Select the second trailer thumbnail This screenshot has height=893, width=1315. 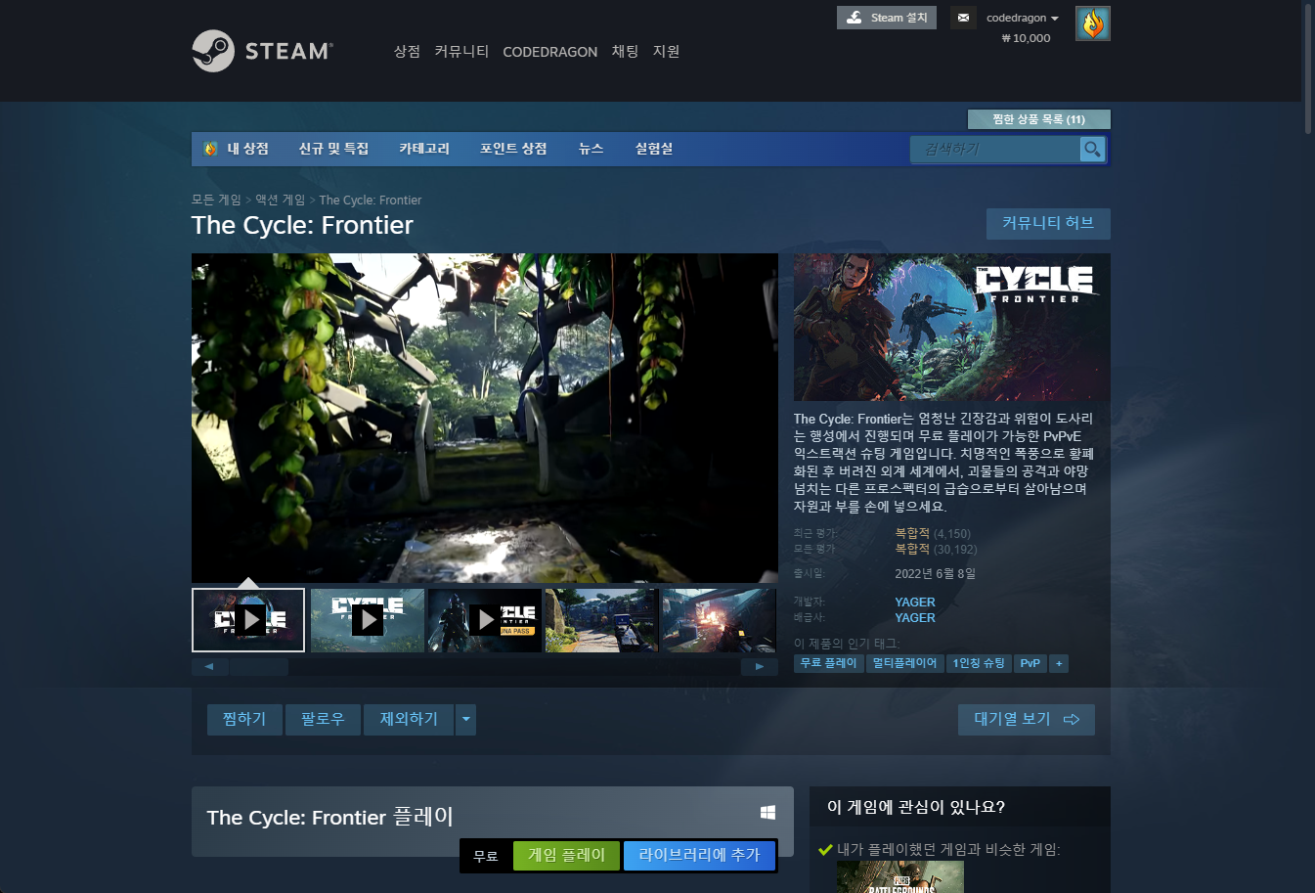pos(368,620)
